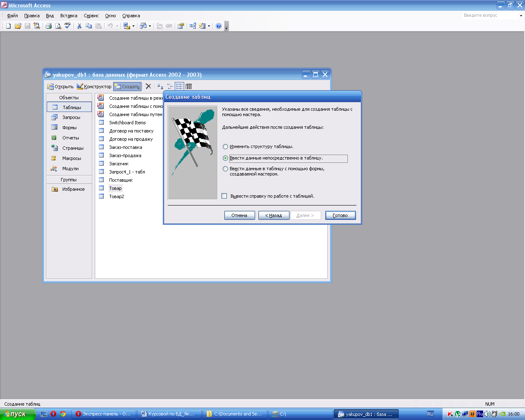Click the Analyze toolbar icon

tap(143, 26)
